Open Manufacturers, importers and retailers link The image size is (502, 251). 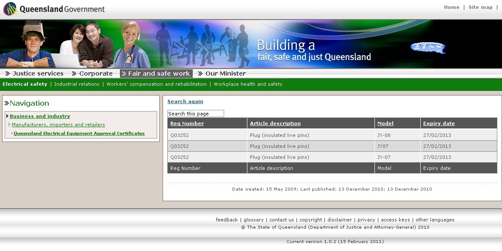point(58,125)
